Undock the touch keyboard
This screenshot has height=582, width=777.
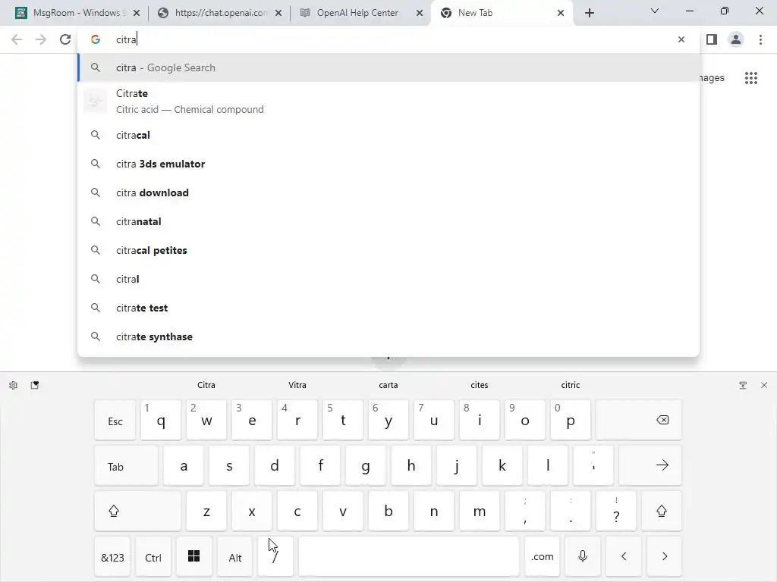tap(743, 385)
